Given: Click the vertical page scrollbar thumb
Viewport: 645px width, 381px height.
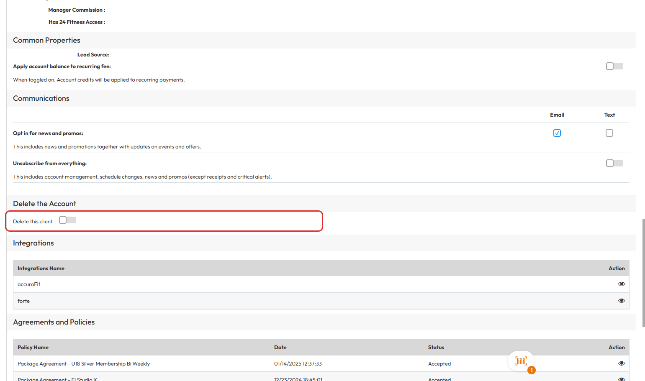Looking at the screenshot, I should pyautogui.click(x=643, y=273).
